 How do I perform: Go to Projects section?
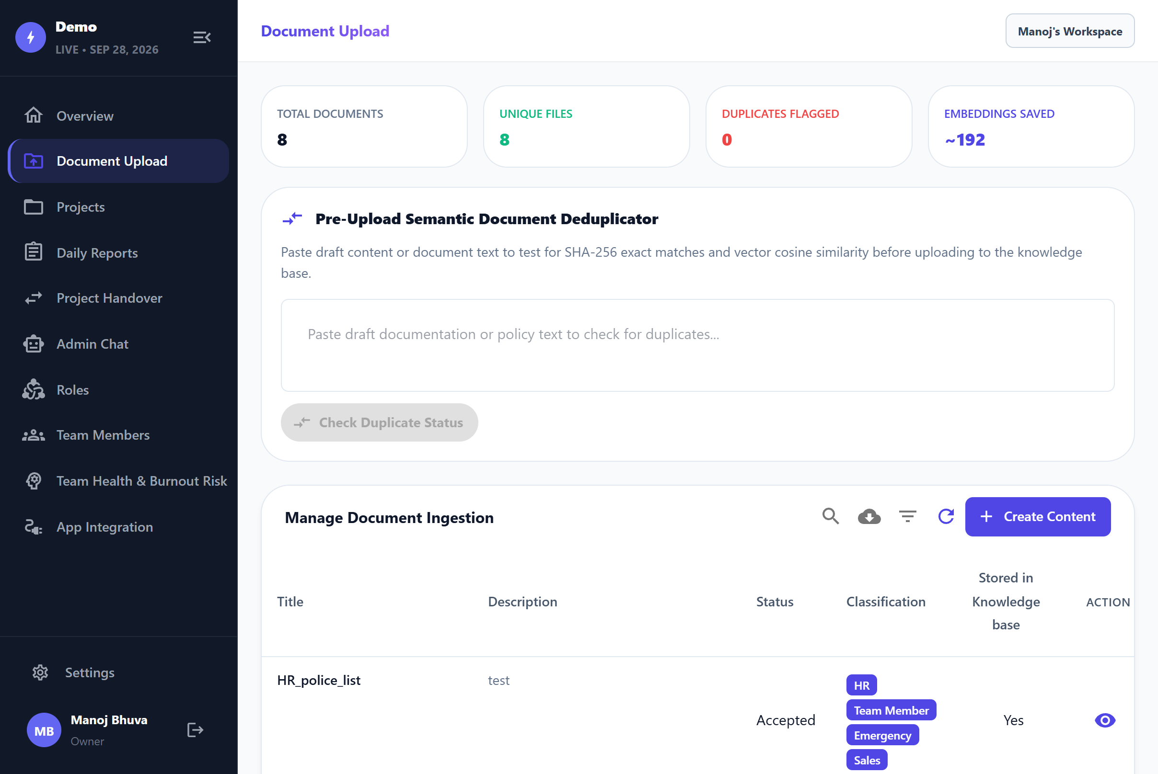118,207
